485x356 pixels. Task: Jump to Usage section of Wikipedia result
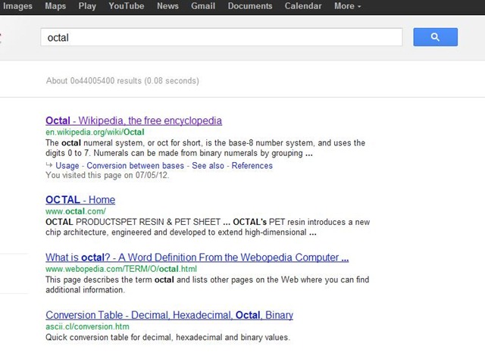coord(68,165)
